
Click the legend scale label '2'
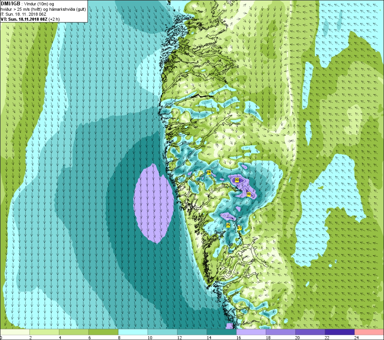31,338
